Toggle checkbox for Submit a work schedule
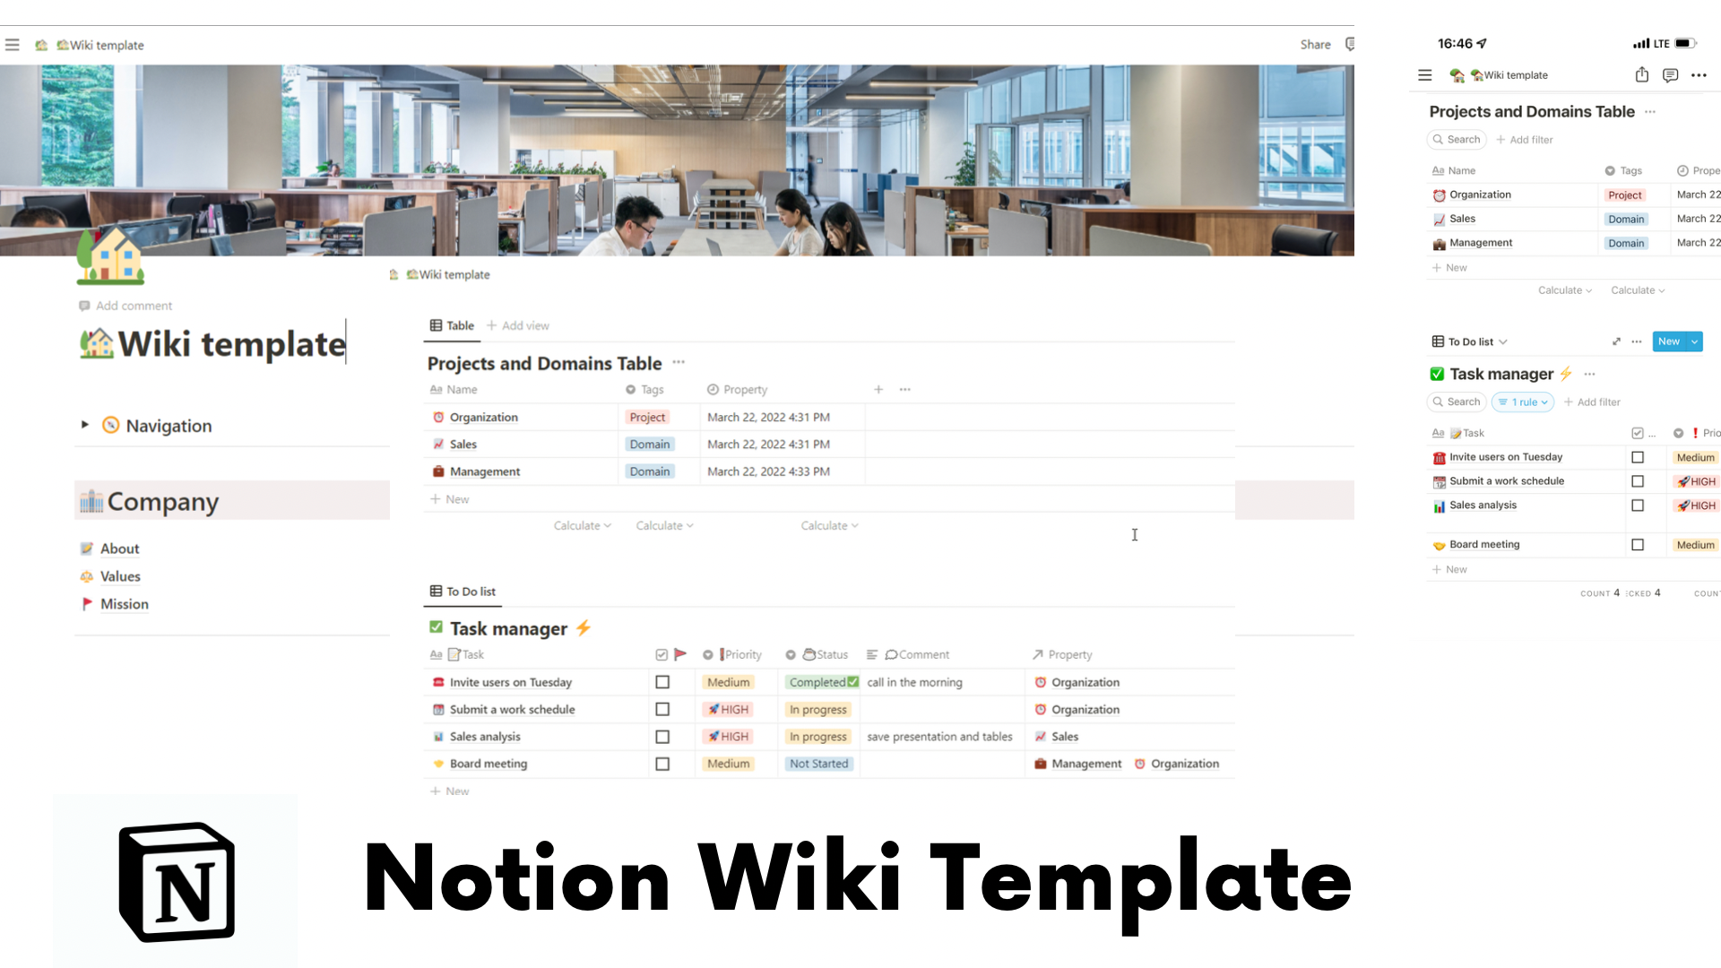Viewport: 1721px width, 968px height. click(x=661, y=708)
